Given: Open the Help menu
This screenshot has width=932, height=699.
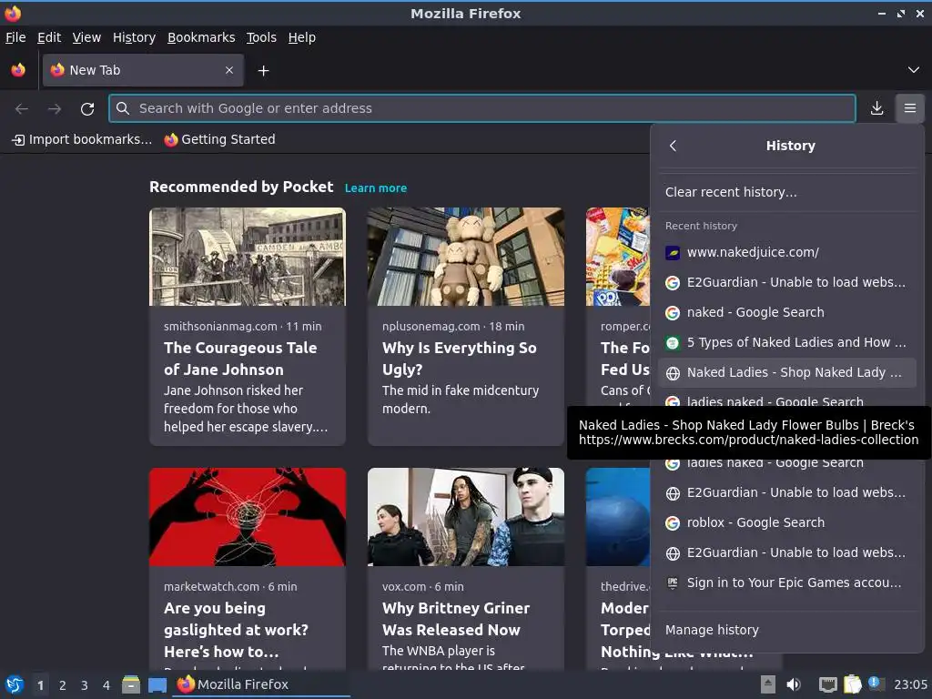Looking at the screenshot, I should pyautogui.click(x=302, y=37).
